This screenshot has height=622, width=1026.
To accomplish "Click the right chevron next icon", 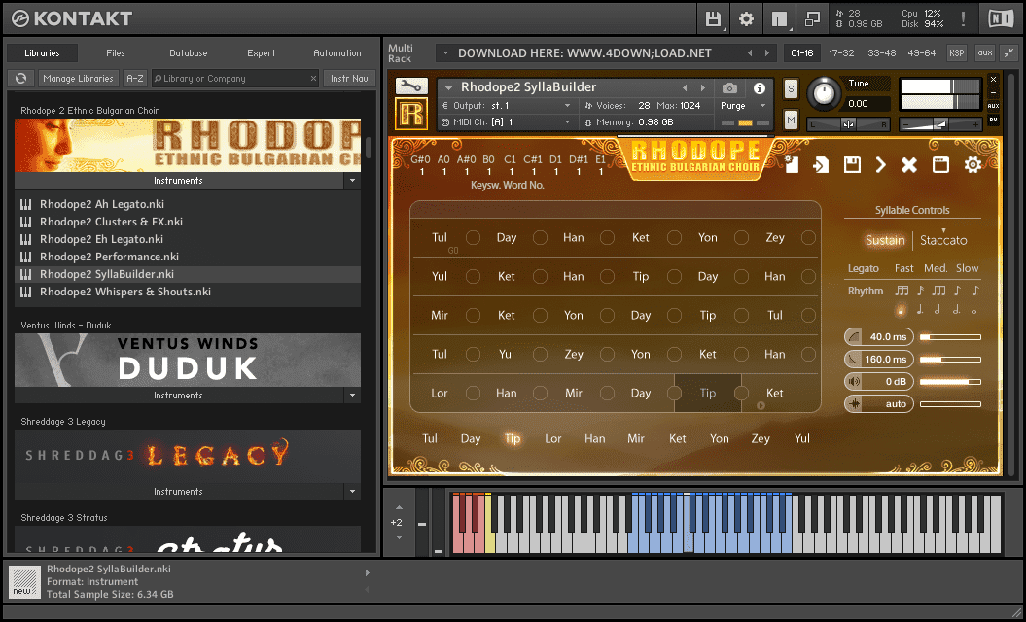I will click(881, 165).
